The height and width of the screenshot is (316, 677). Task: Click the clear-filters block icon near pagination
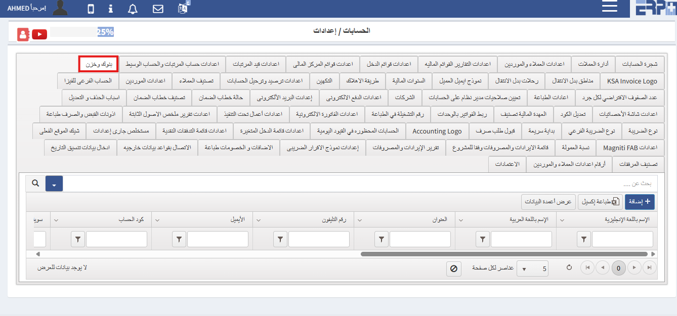[454, 268]
